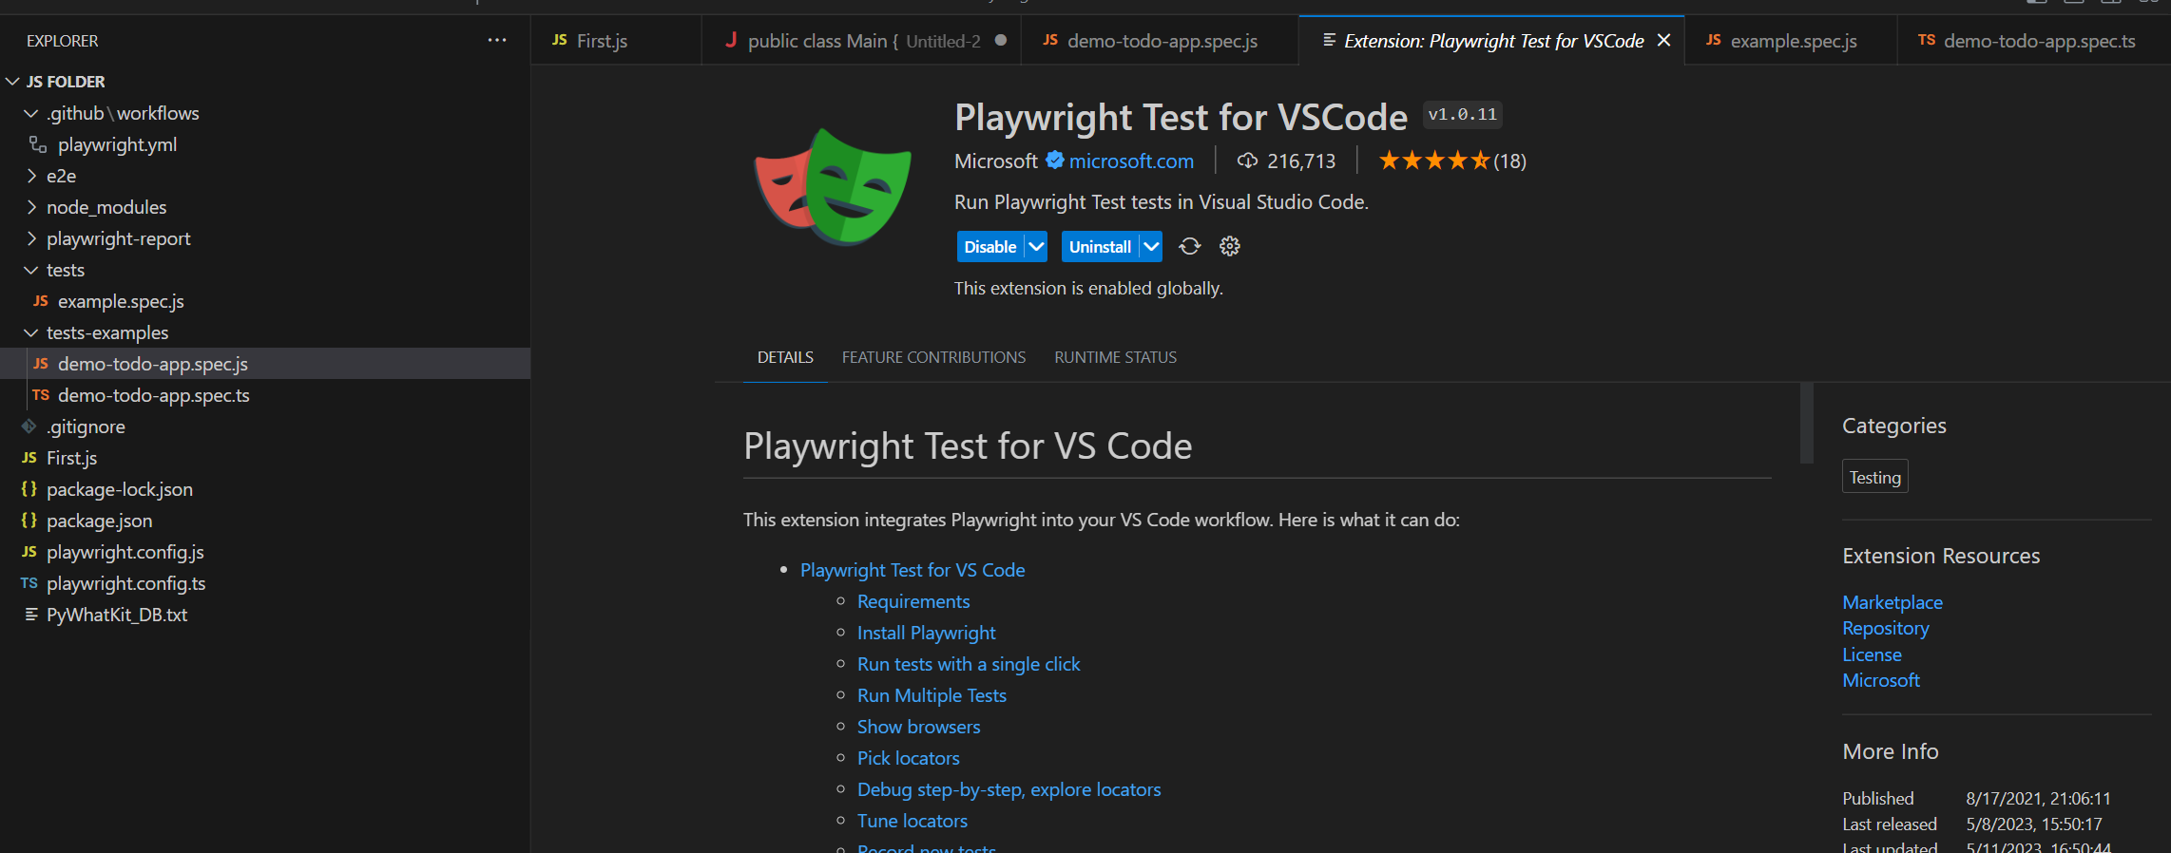Viewport: 2171px width, 853px height.
Task: Click the download count cloud icon
Action: point(1248,161)
